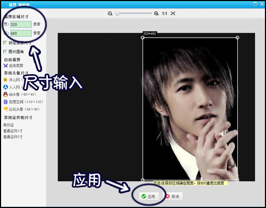The width and height of the screenshot is (266, 208).
Task: Choose QQ头像 (40×40) preset
Action: coord(22,94)
